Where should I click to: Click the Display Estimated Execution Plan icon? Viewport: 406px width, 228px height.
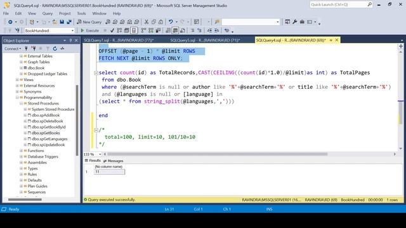pos(119,30)
